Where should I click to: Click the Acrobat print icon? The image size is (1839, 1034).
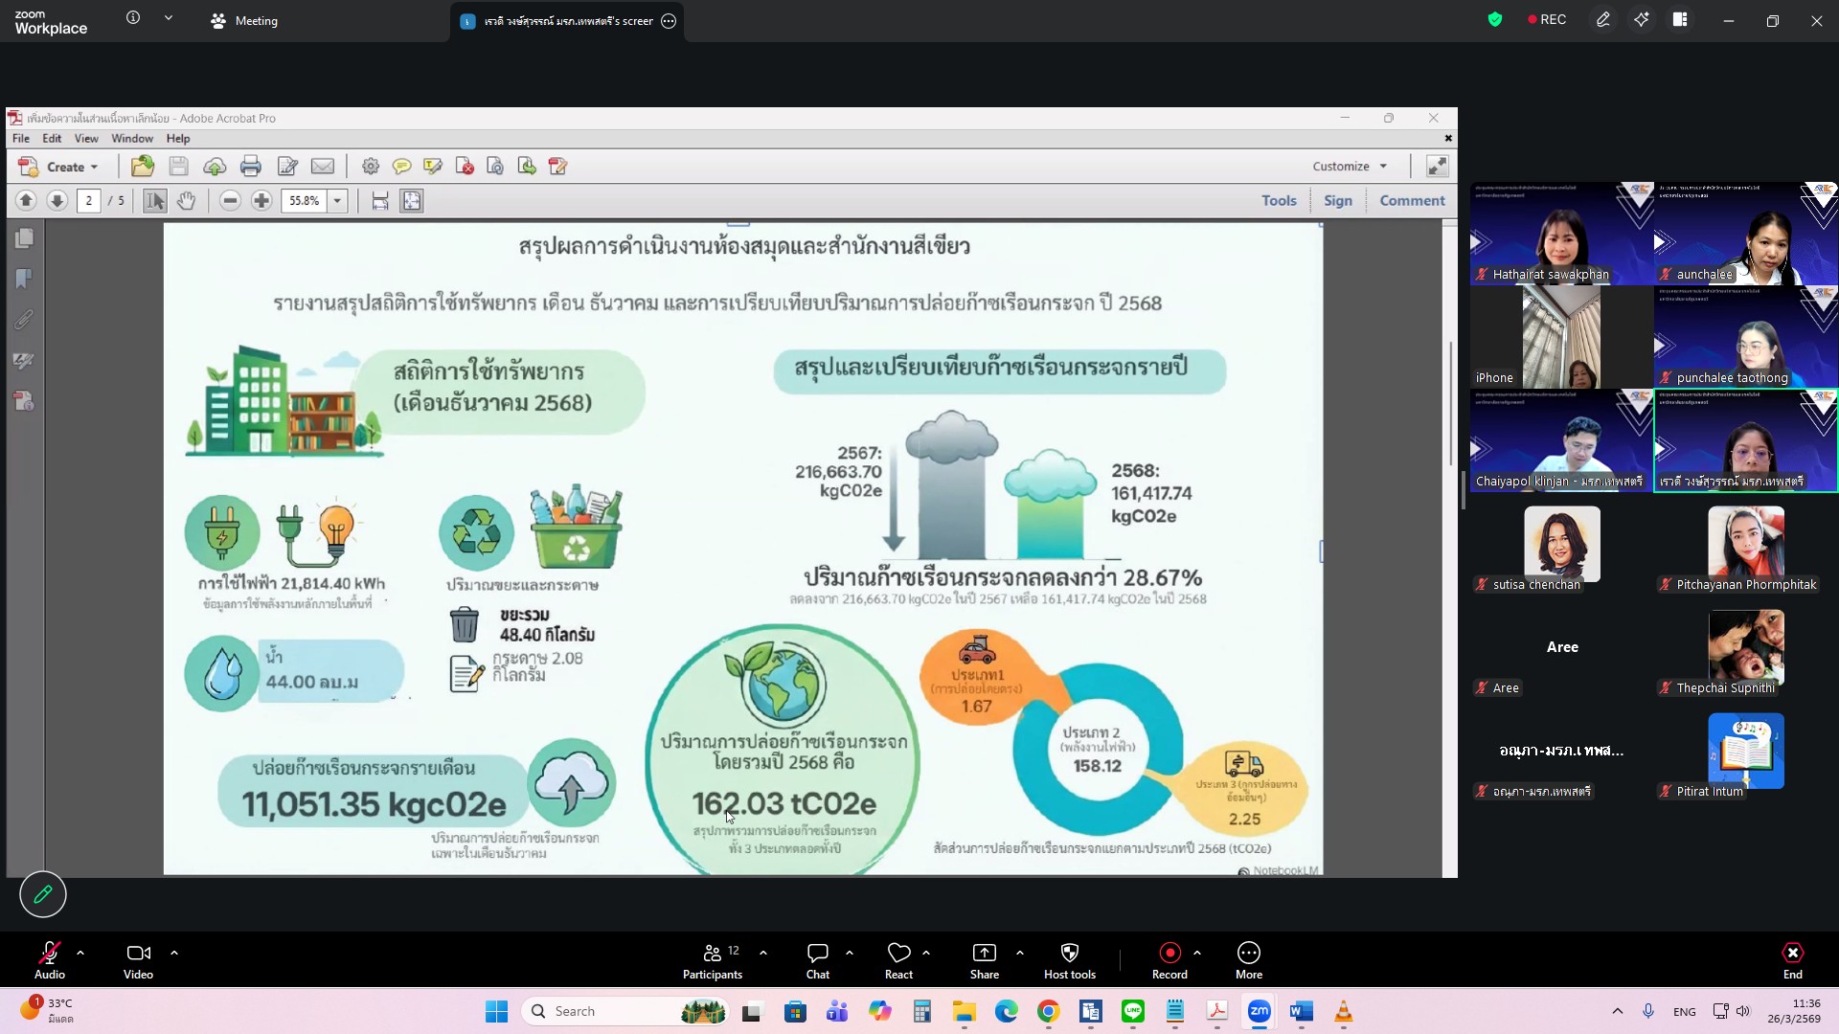(x=251, y=167)
